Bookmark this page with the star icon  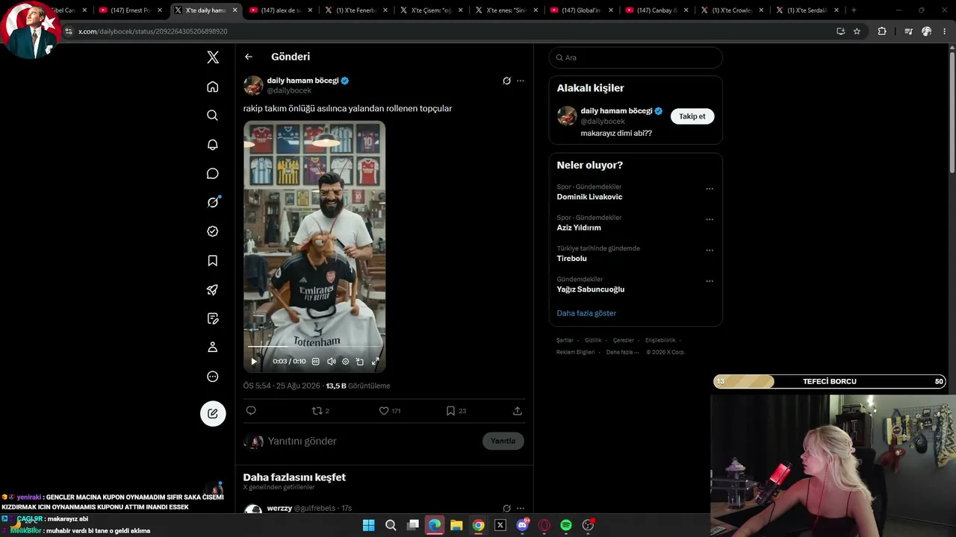[x=857, y=31]
